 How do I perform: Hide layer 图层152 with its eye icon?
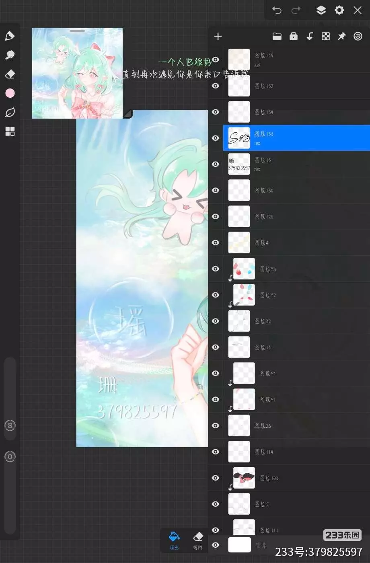click(x=216, y=86)
